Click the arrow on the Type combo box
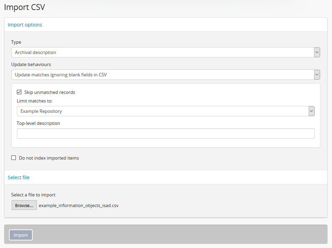This screenshot has height=248, width=332. point(317,52)
